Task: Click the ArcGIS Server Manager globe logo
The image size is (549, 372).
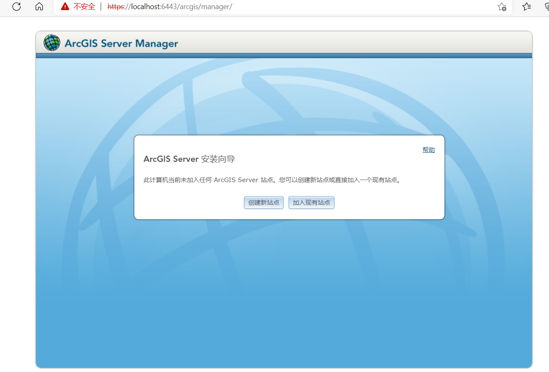Action: point(52,43)
